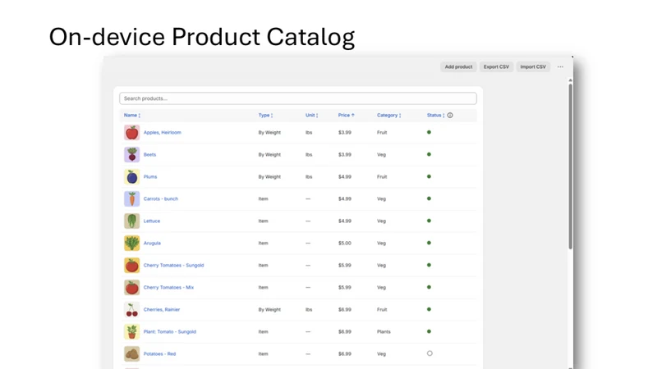The image size is (657, 369).
Task: Click the Potatoes - Red product image
Action: click(131, 354)
